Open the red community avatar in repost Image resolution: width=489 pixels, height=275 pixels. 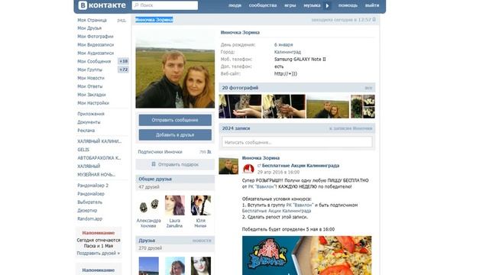click(x=248, y=169)
